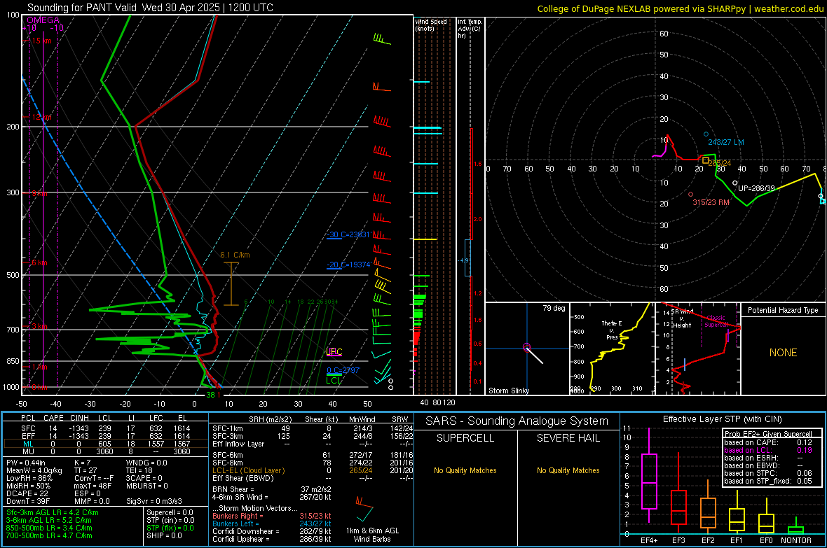Click the SR Wind v. Height label

point(682,318)
